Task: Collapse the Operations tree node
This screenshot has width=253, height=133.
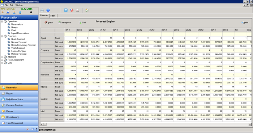Action: [2, 21]
